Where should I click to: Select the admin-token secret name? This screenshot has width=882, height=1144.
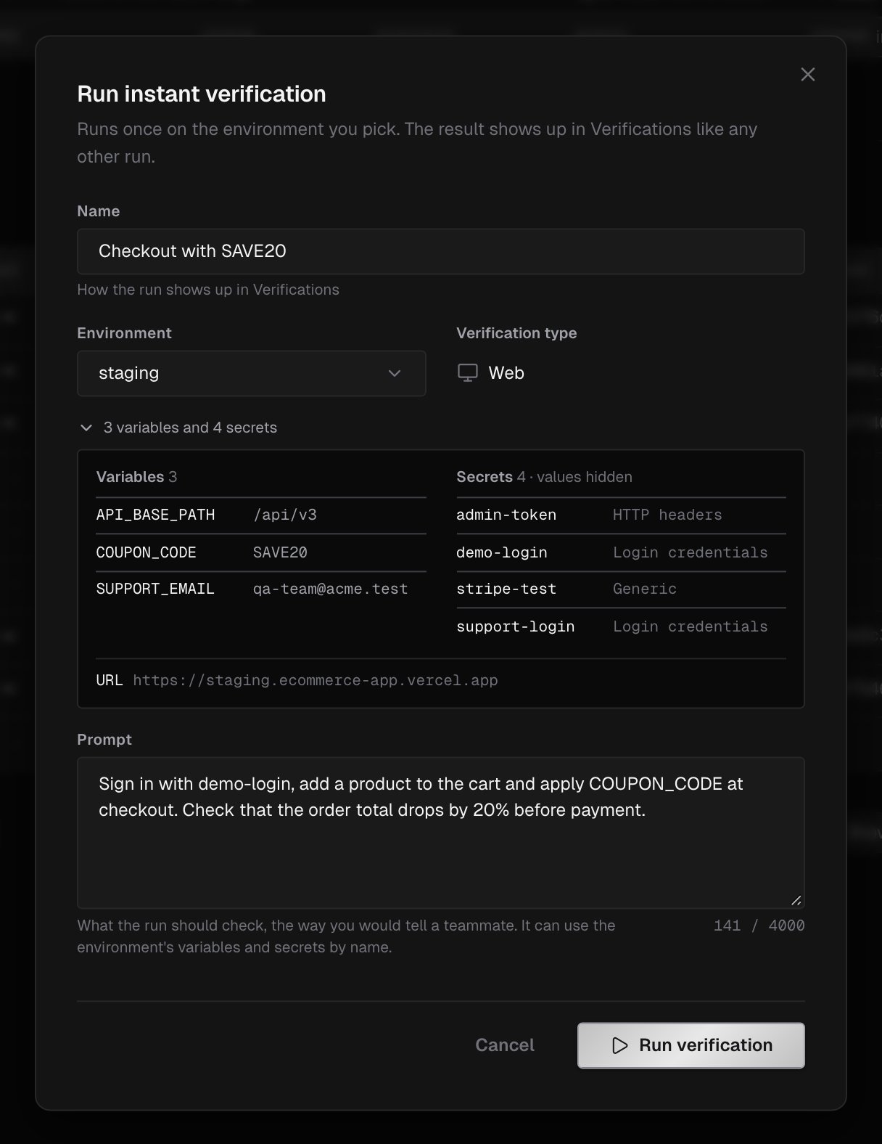[506, 515]
